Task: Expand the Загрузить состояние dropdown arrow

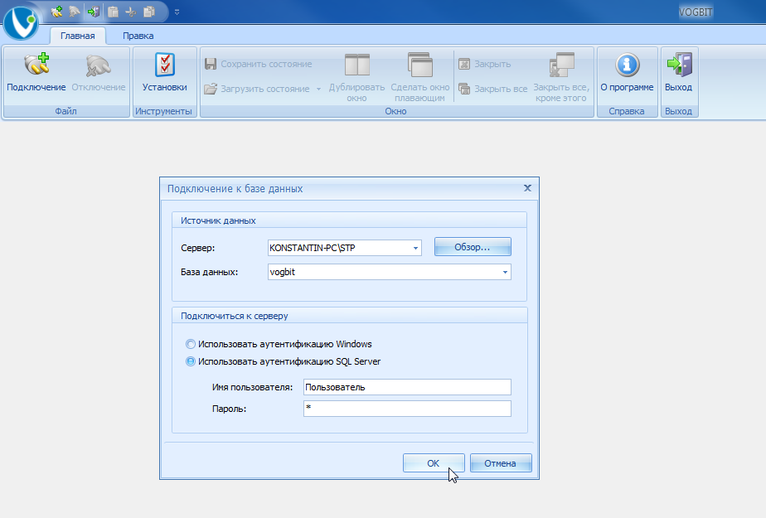Action: (x=318, y=89)
